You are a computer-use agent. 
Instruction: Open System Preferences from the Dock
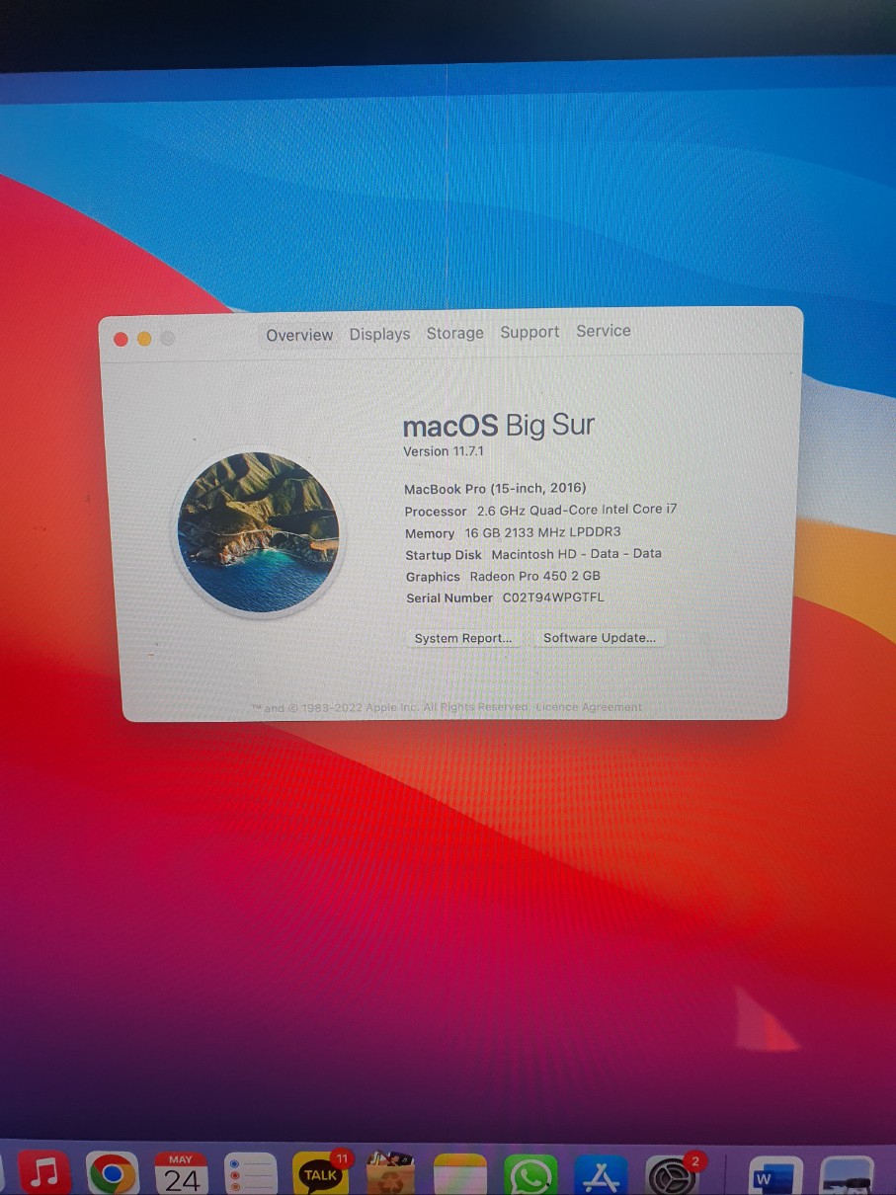pyautogui.click(x=673, y=1175)
